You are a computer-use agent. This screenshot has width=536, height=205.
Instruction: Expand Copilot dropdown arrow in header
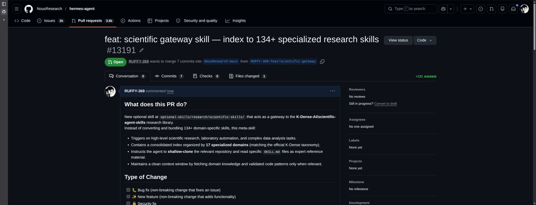click(x=451, y=8)
